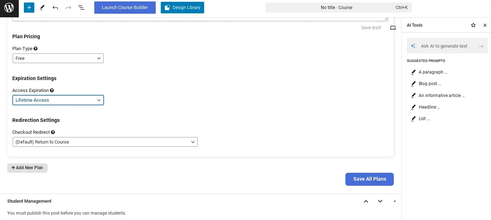Click the AI sparkle icon

coord(413,46)
